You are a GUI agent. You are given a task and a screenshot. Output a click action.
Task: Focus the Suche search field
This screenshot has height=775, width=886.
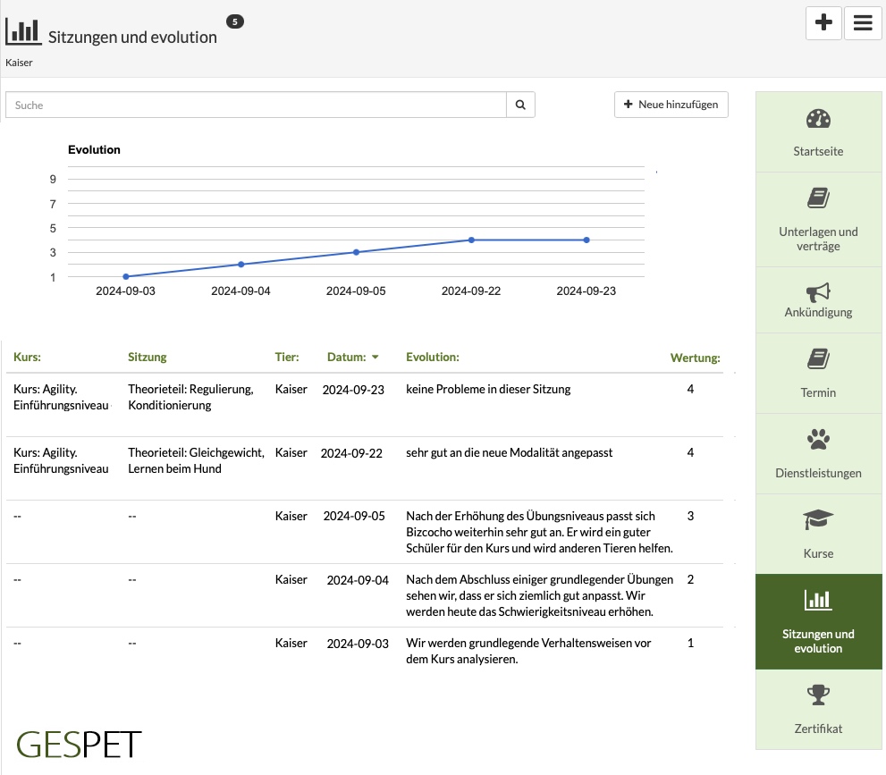(x=256, y=105)
